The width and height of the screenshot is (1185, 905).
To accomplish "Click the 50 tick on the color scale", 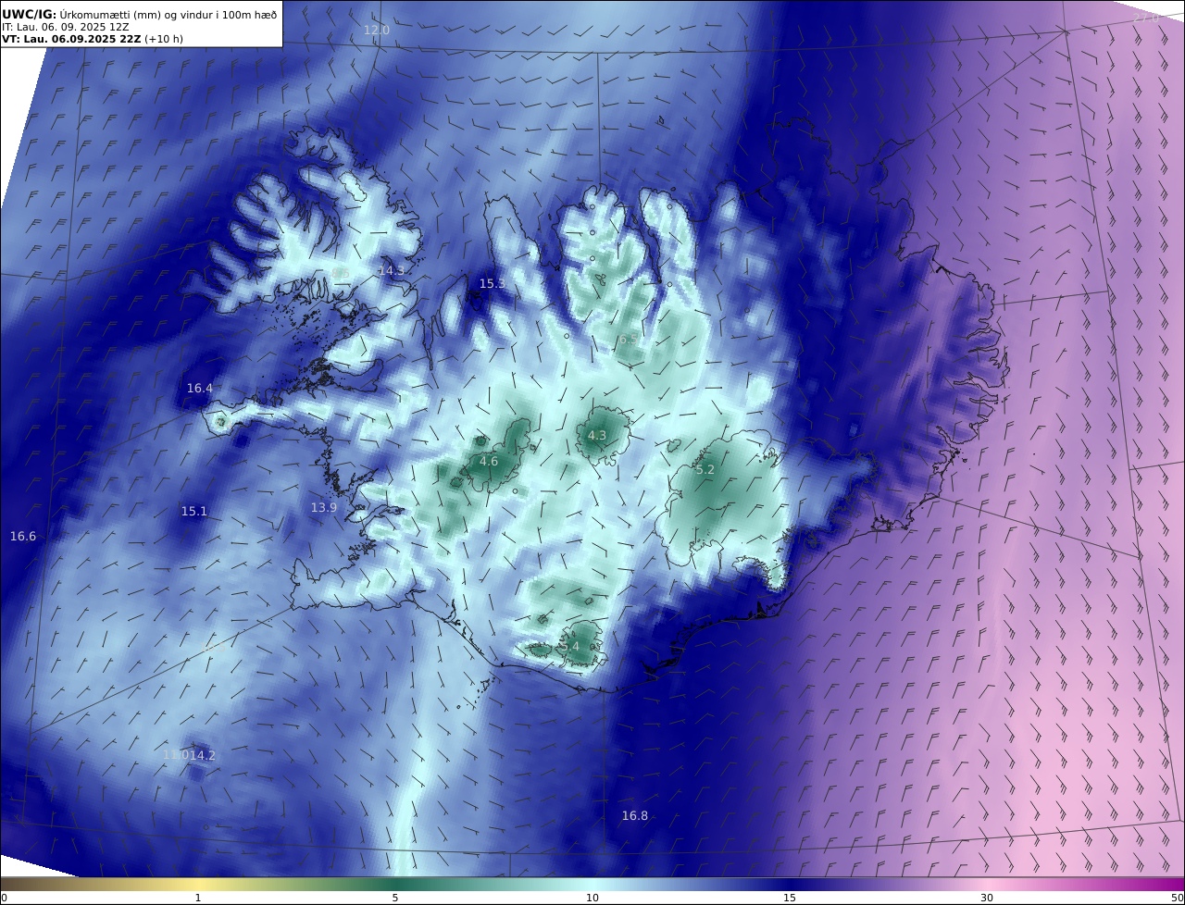I will click(1178, 898).
